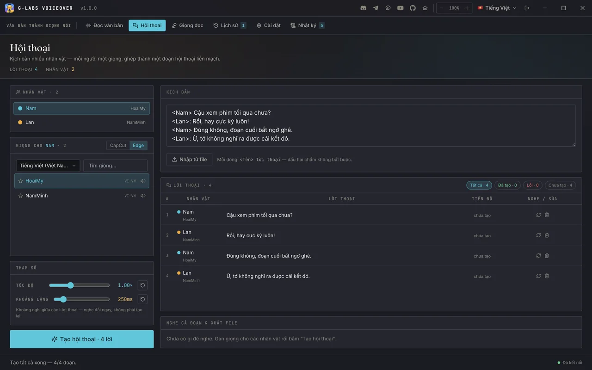Click the Khoảng lặng slider

point(82,299)
